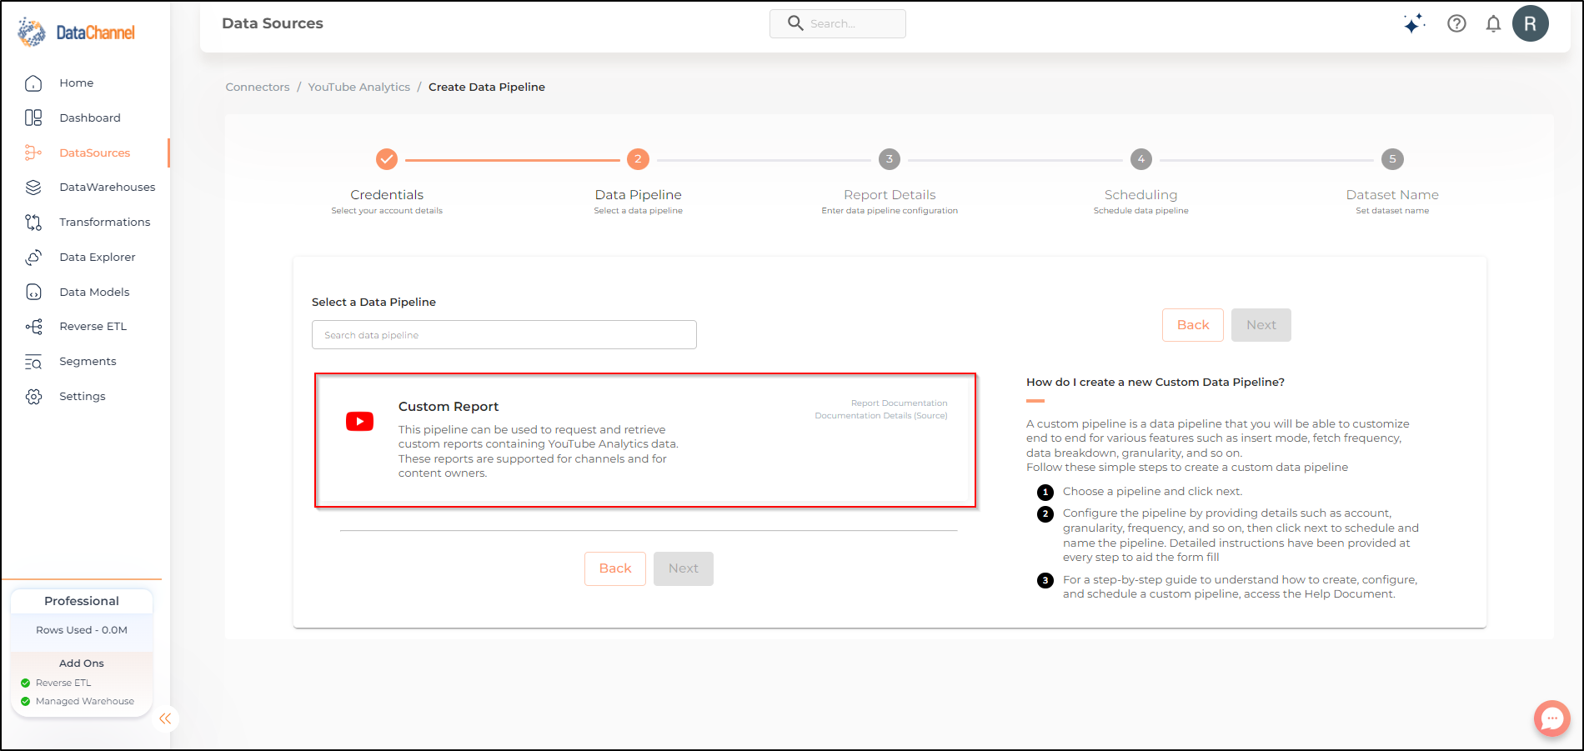Click the YouTube icon in Custom Report
The width and height of the screenshot is (1584, 751).
tap(360, 422)
